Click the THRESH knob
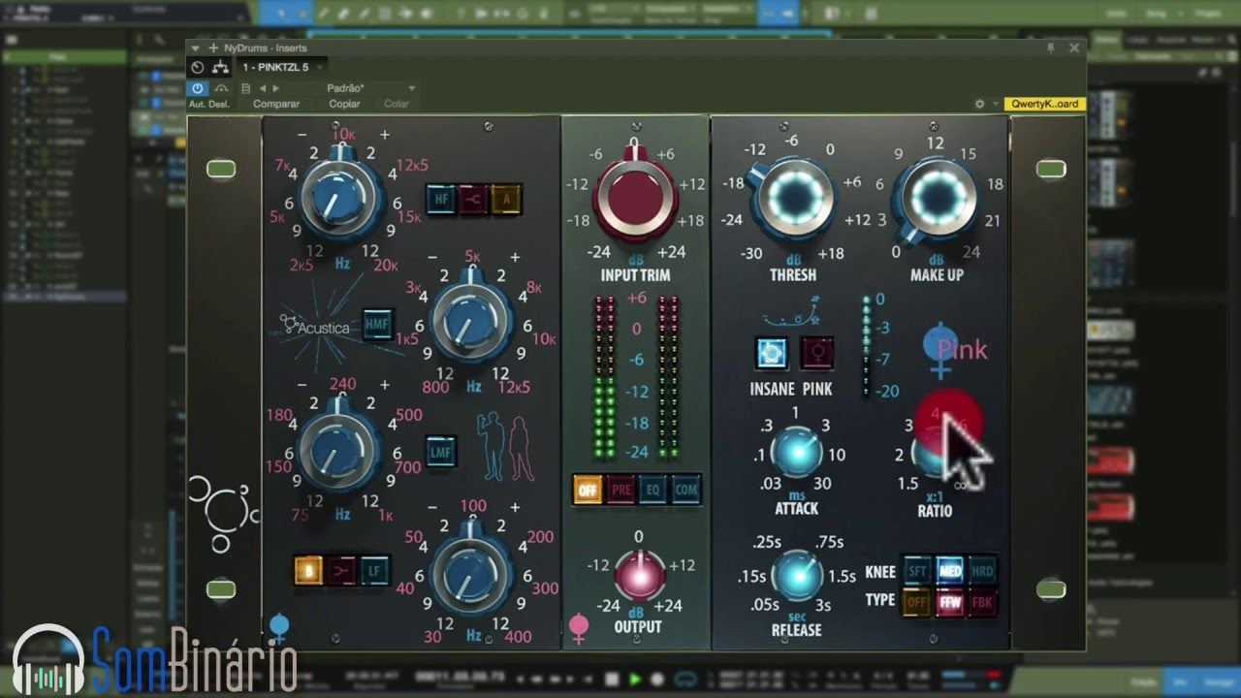Viewport: 1241px width, 698px height. pyautogui.click(x=796, y=199)
